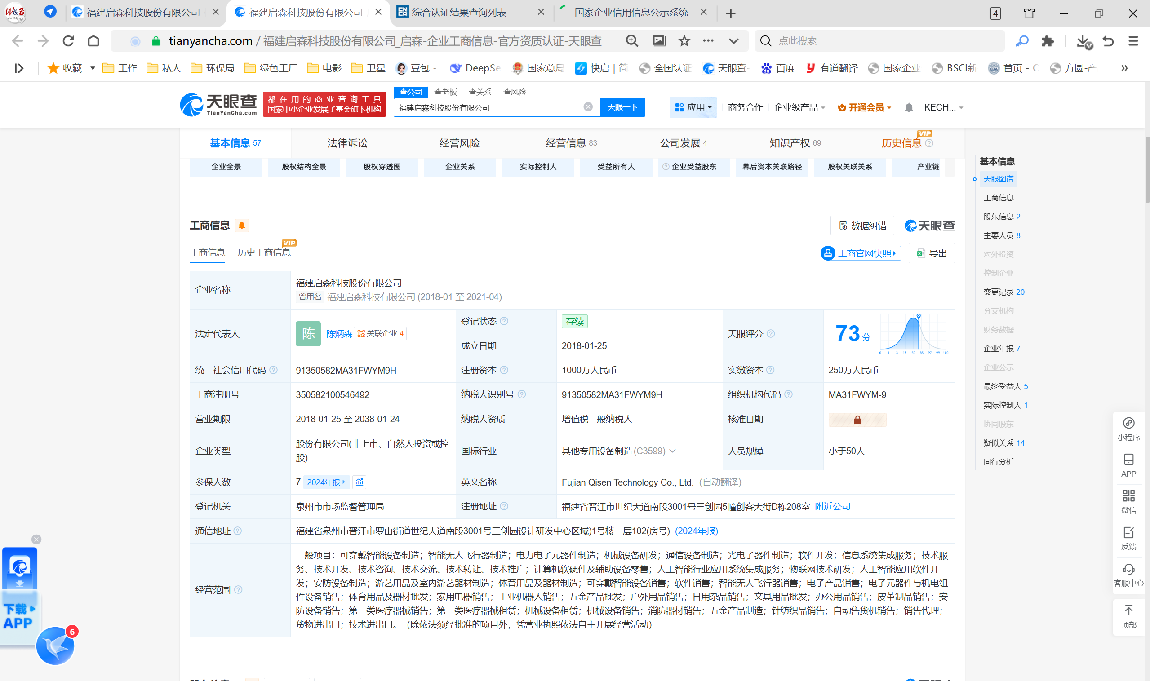Open legal representative 陈炳森 link

tap(339, 334)
